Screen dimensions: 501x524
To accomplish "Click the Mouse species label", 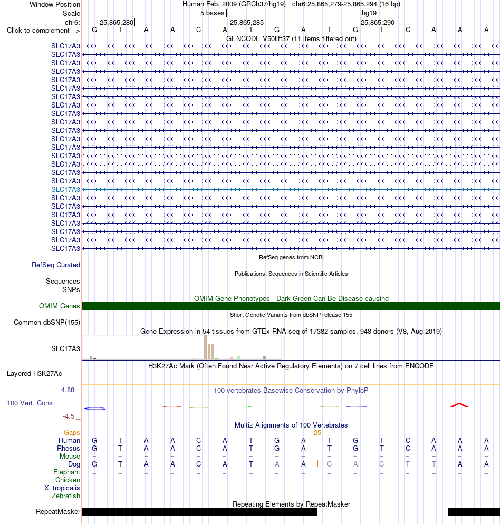I will (70, 457).
